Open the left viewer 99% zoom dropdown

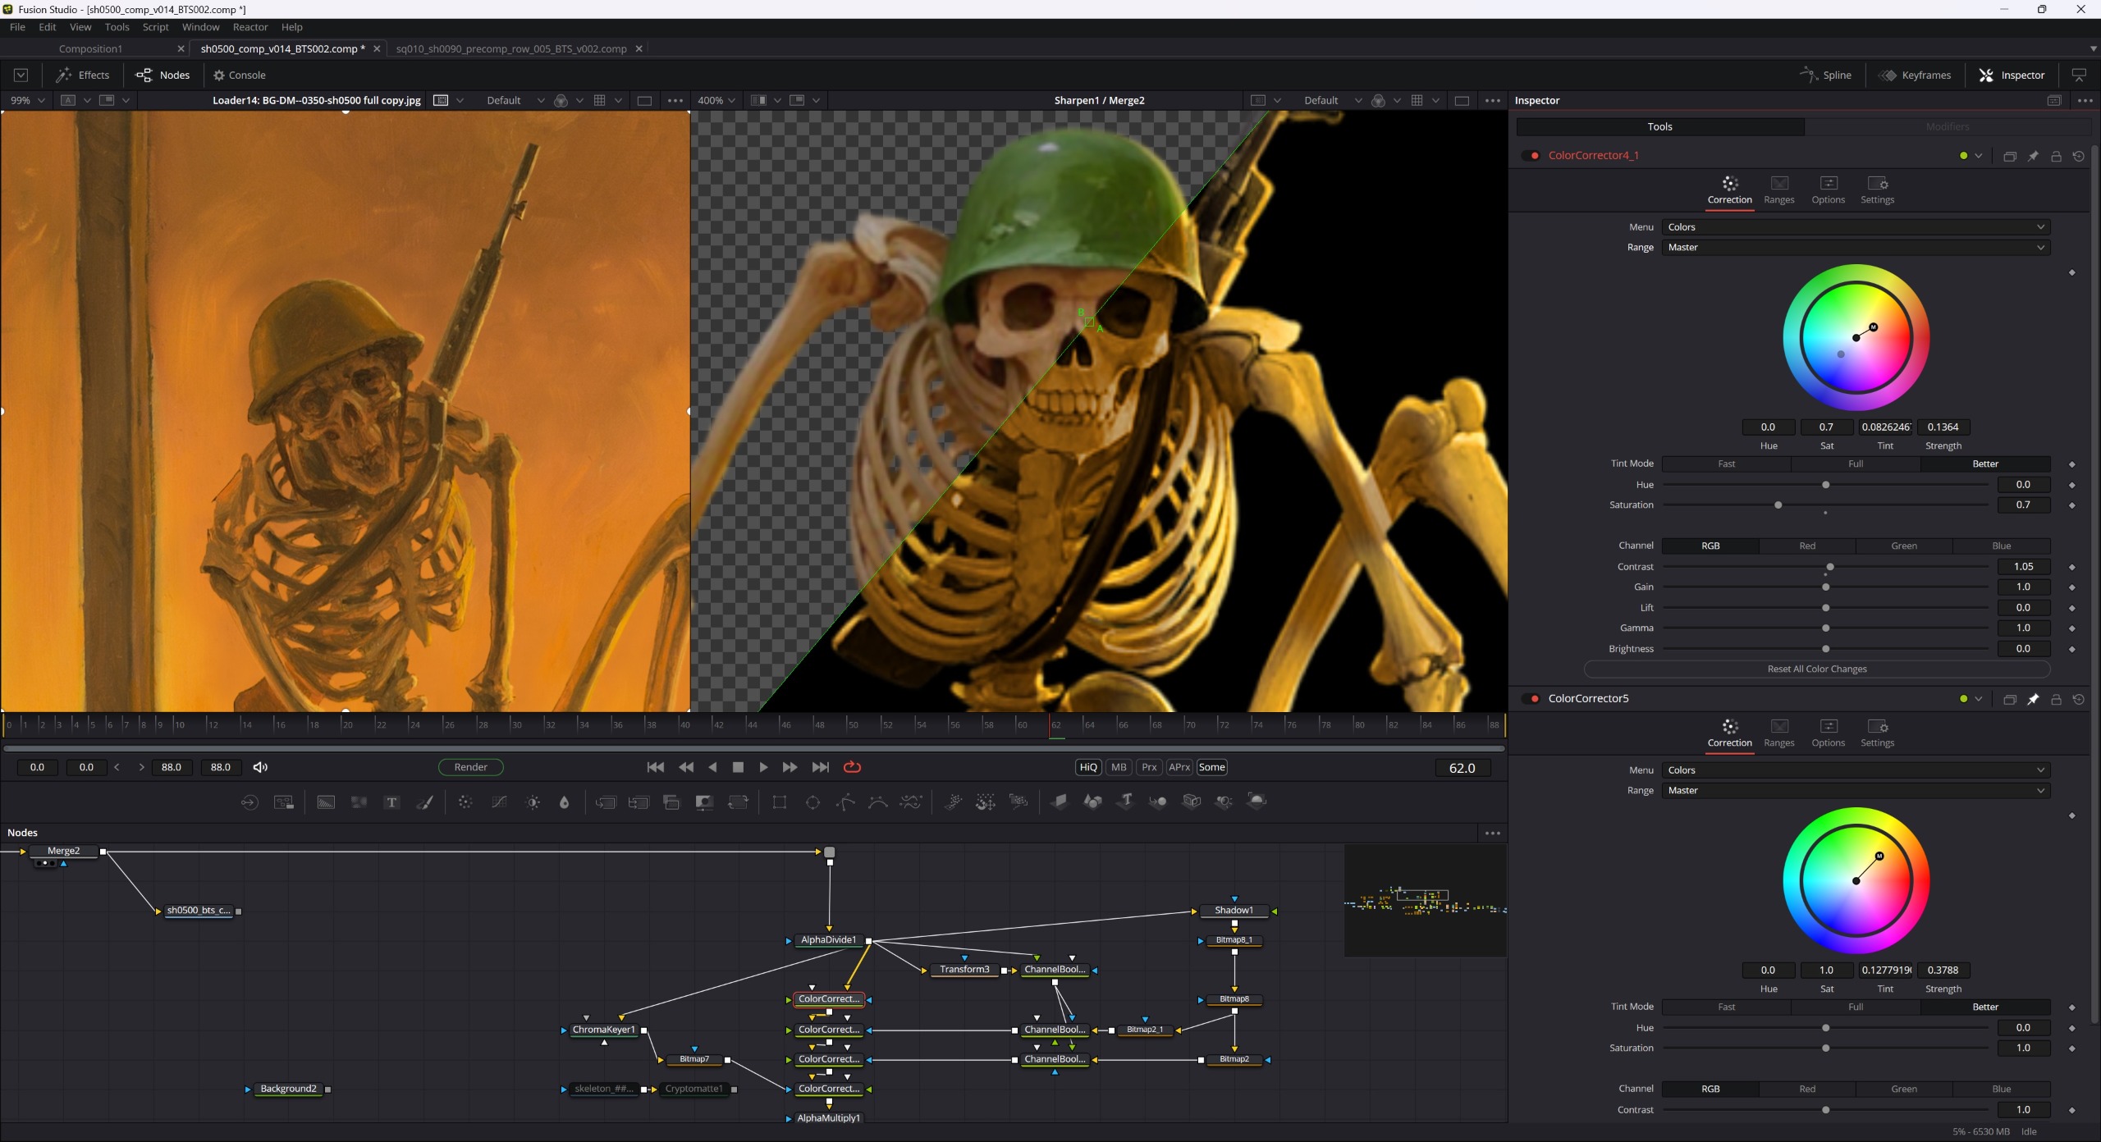click(27, 101)
